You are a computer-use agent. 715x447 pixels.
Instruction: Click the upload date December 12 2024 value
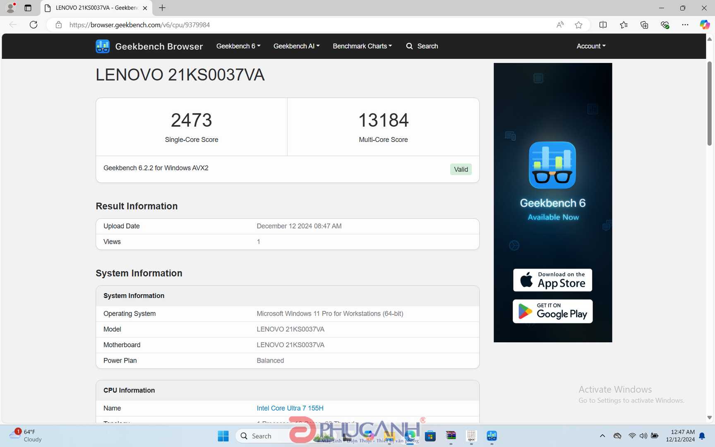[299, 226]
